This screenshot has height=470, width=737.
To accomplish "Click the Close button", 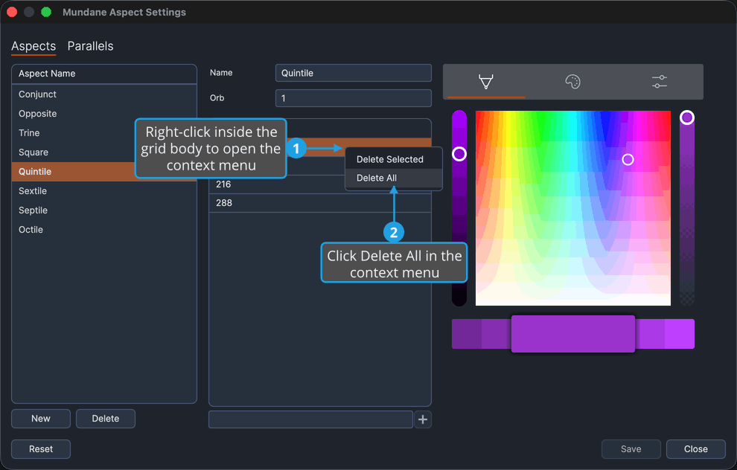I will pyautogui.click(x=695, y=449).
